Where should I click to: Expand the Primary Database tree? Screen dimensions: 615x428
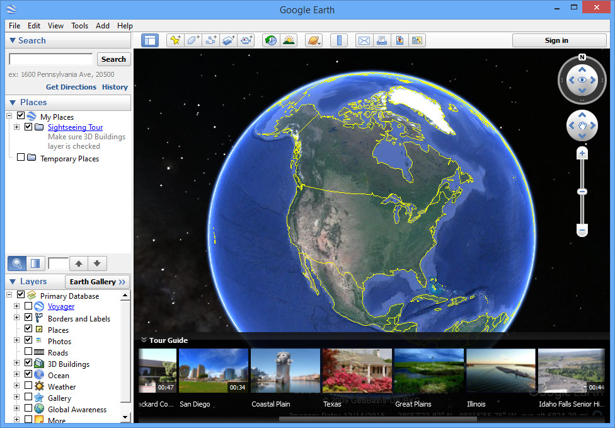(x=9, y=294)
